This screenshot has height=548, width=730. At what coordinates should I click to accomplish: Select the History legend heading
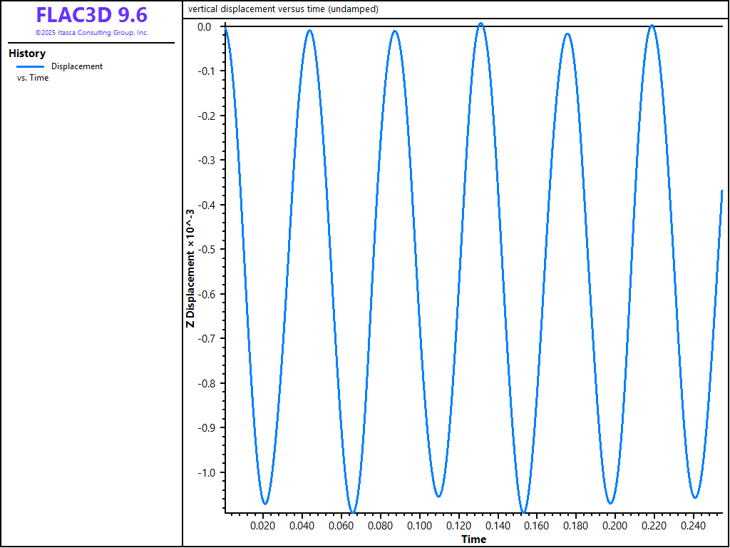click(x=27, y=54)
